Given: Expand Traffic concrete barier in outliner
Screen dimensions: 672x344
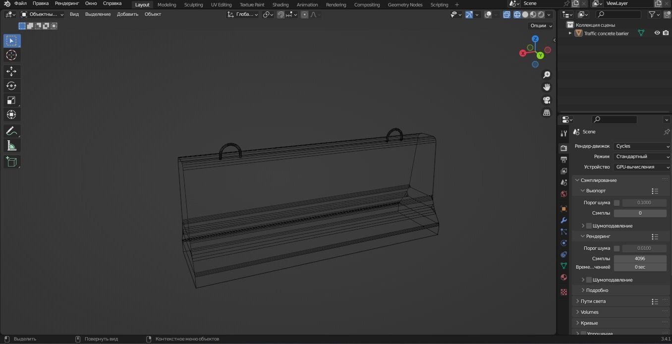Looking at the screenshot, I should click(570, 33).
